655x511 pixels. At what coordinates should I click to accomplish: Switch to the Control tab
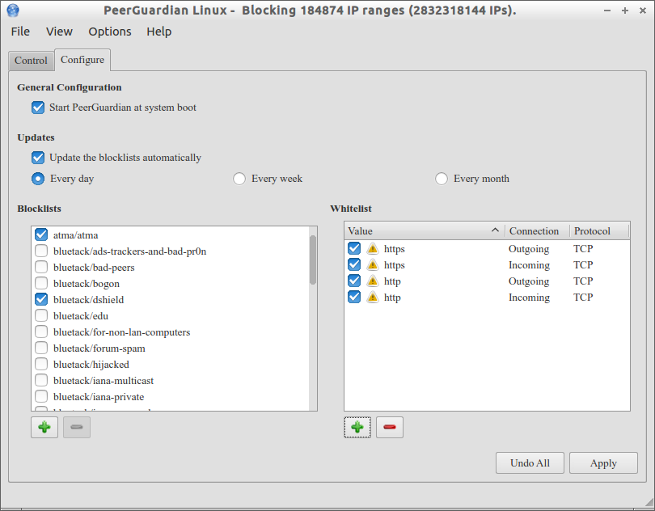[x=31, y=61]
